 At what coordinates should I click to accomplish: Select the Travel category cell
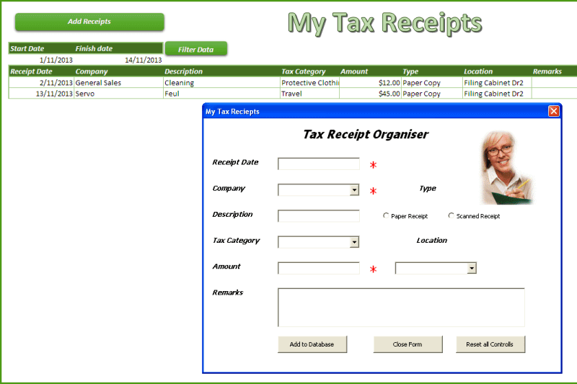point(310,94)
